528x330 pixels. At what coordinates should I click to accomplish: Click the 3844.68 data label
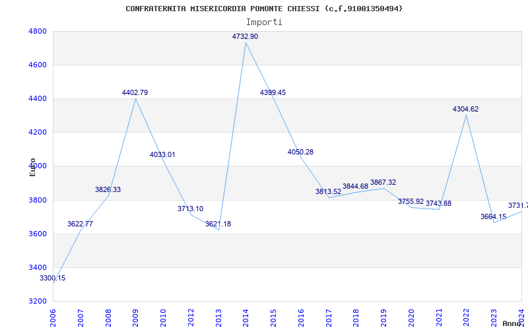tap(356, 186)
